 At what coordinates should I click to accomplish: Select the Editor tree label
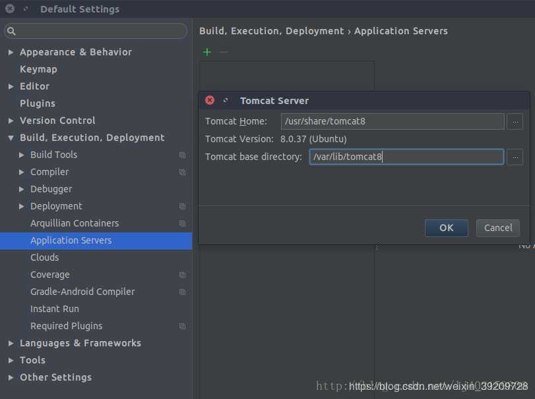click(35, 86)
